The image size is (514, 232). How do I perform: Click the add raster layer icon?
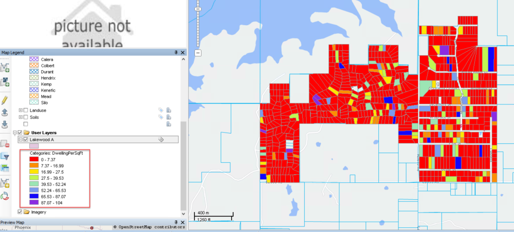tap(5, 82)
